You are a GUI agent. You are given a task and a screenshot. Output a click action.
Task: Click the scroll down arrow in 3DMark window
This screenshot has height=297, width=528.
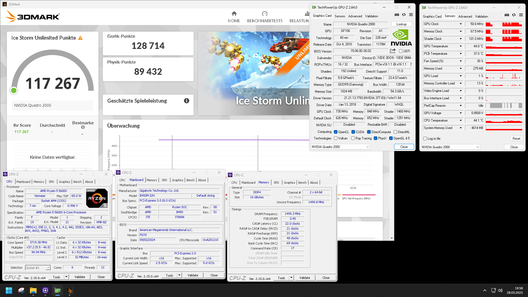pyautogui.click(x=392, y=238)
